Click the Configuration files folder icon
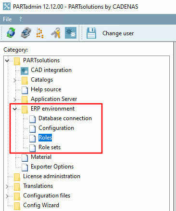176x211 pixels. (x=17, y=197)
